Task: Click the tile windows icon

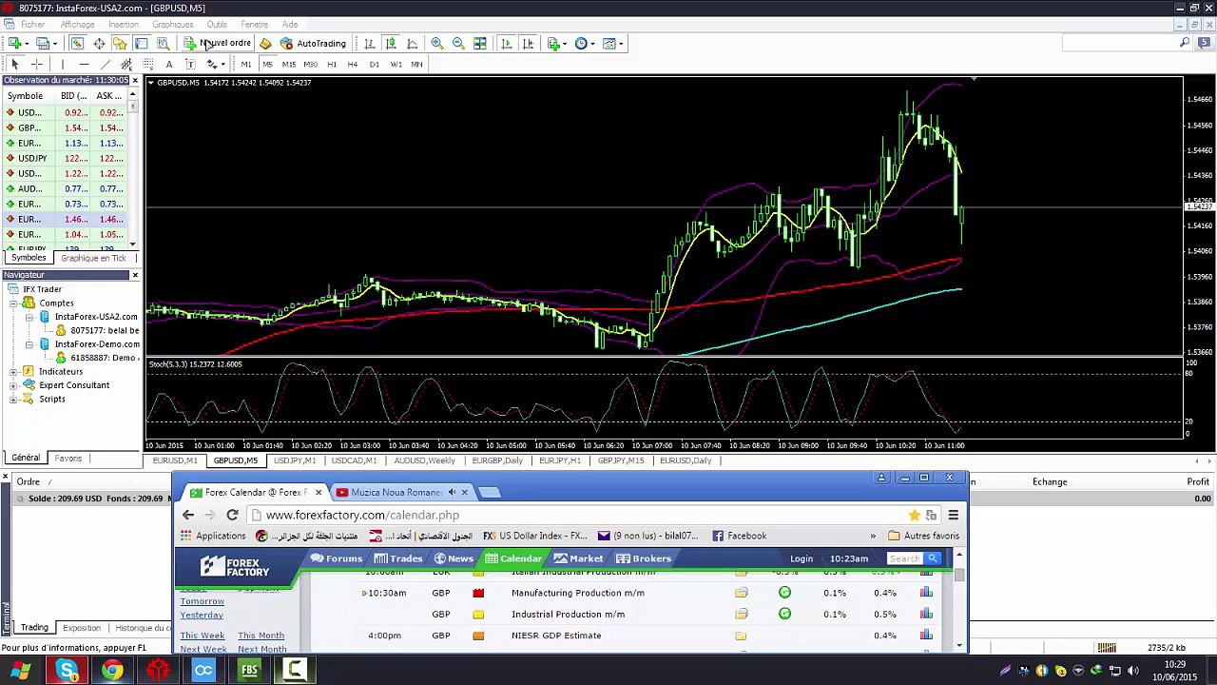Action: (480, 43)
